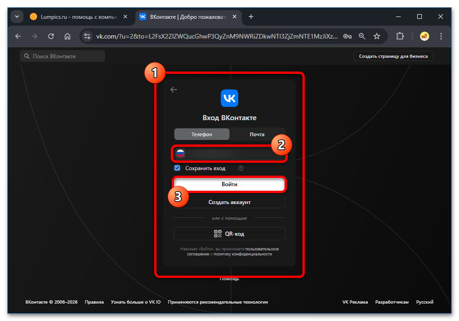Close the ВКонтакте browser tab
The height and width of the screenshot is (321, 459).
coord(235,17)
